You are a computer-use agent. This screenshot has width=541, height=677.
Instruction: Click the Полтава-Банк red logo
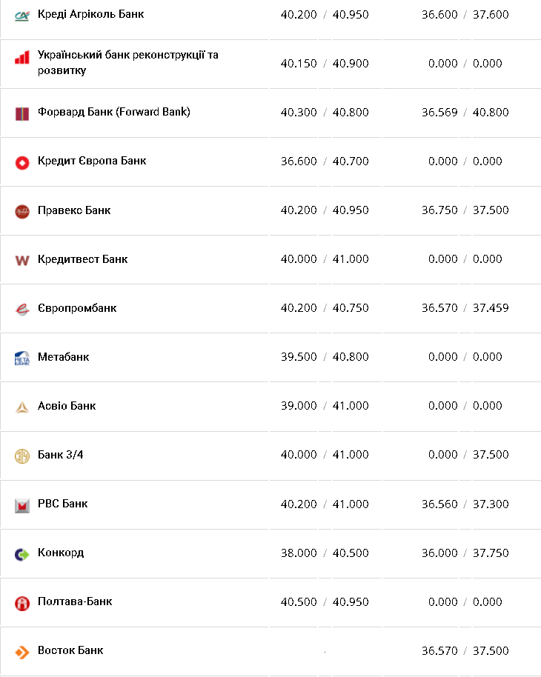point(21,603)
